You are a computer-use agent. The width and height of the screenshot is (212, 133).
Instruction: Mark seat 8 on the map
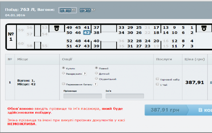click(183, 41)
